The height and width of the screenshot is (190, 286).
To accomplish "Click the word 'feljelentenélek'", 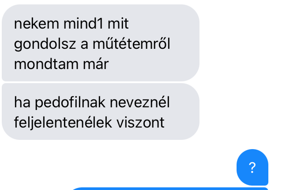I will pyautogui.click(x=63, y=123).
